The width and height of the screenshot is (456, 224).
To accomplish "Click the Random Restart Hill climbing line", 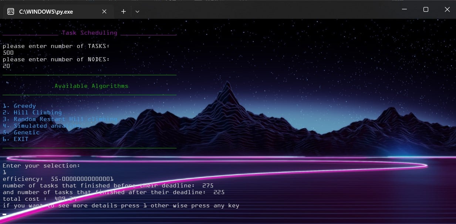I will pyautogui.click(x=60, y=119).
